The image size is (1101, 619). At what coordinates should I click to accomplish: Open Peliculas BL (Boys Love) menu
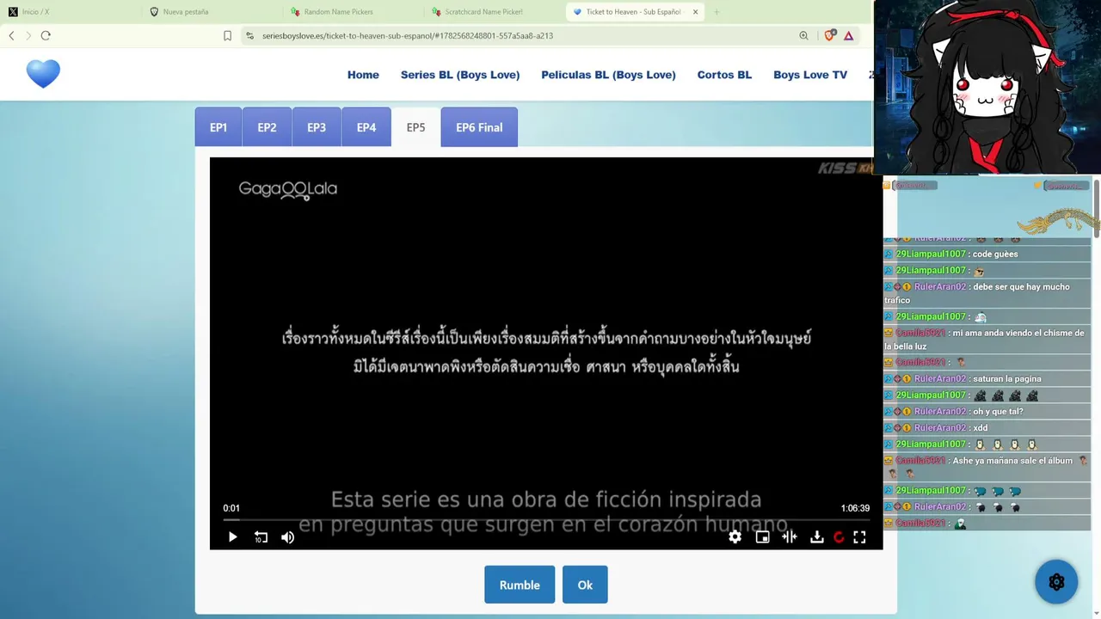point(608,75)
